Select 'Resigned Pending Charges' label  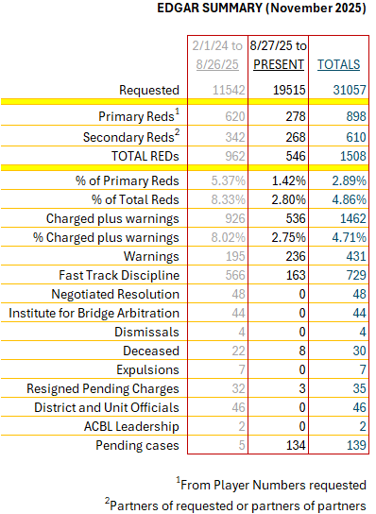[103, 388]
